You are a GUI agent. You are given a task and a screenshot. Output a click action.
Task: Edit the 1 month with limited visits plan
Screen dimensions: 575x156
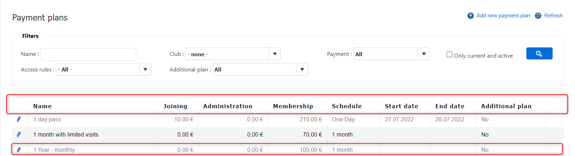pyautogui.click(x=19, y=134)
